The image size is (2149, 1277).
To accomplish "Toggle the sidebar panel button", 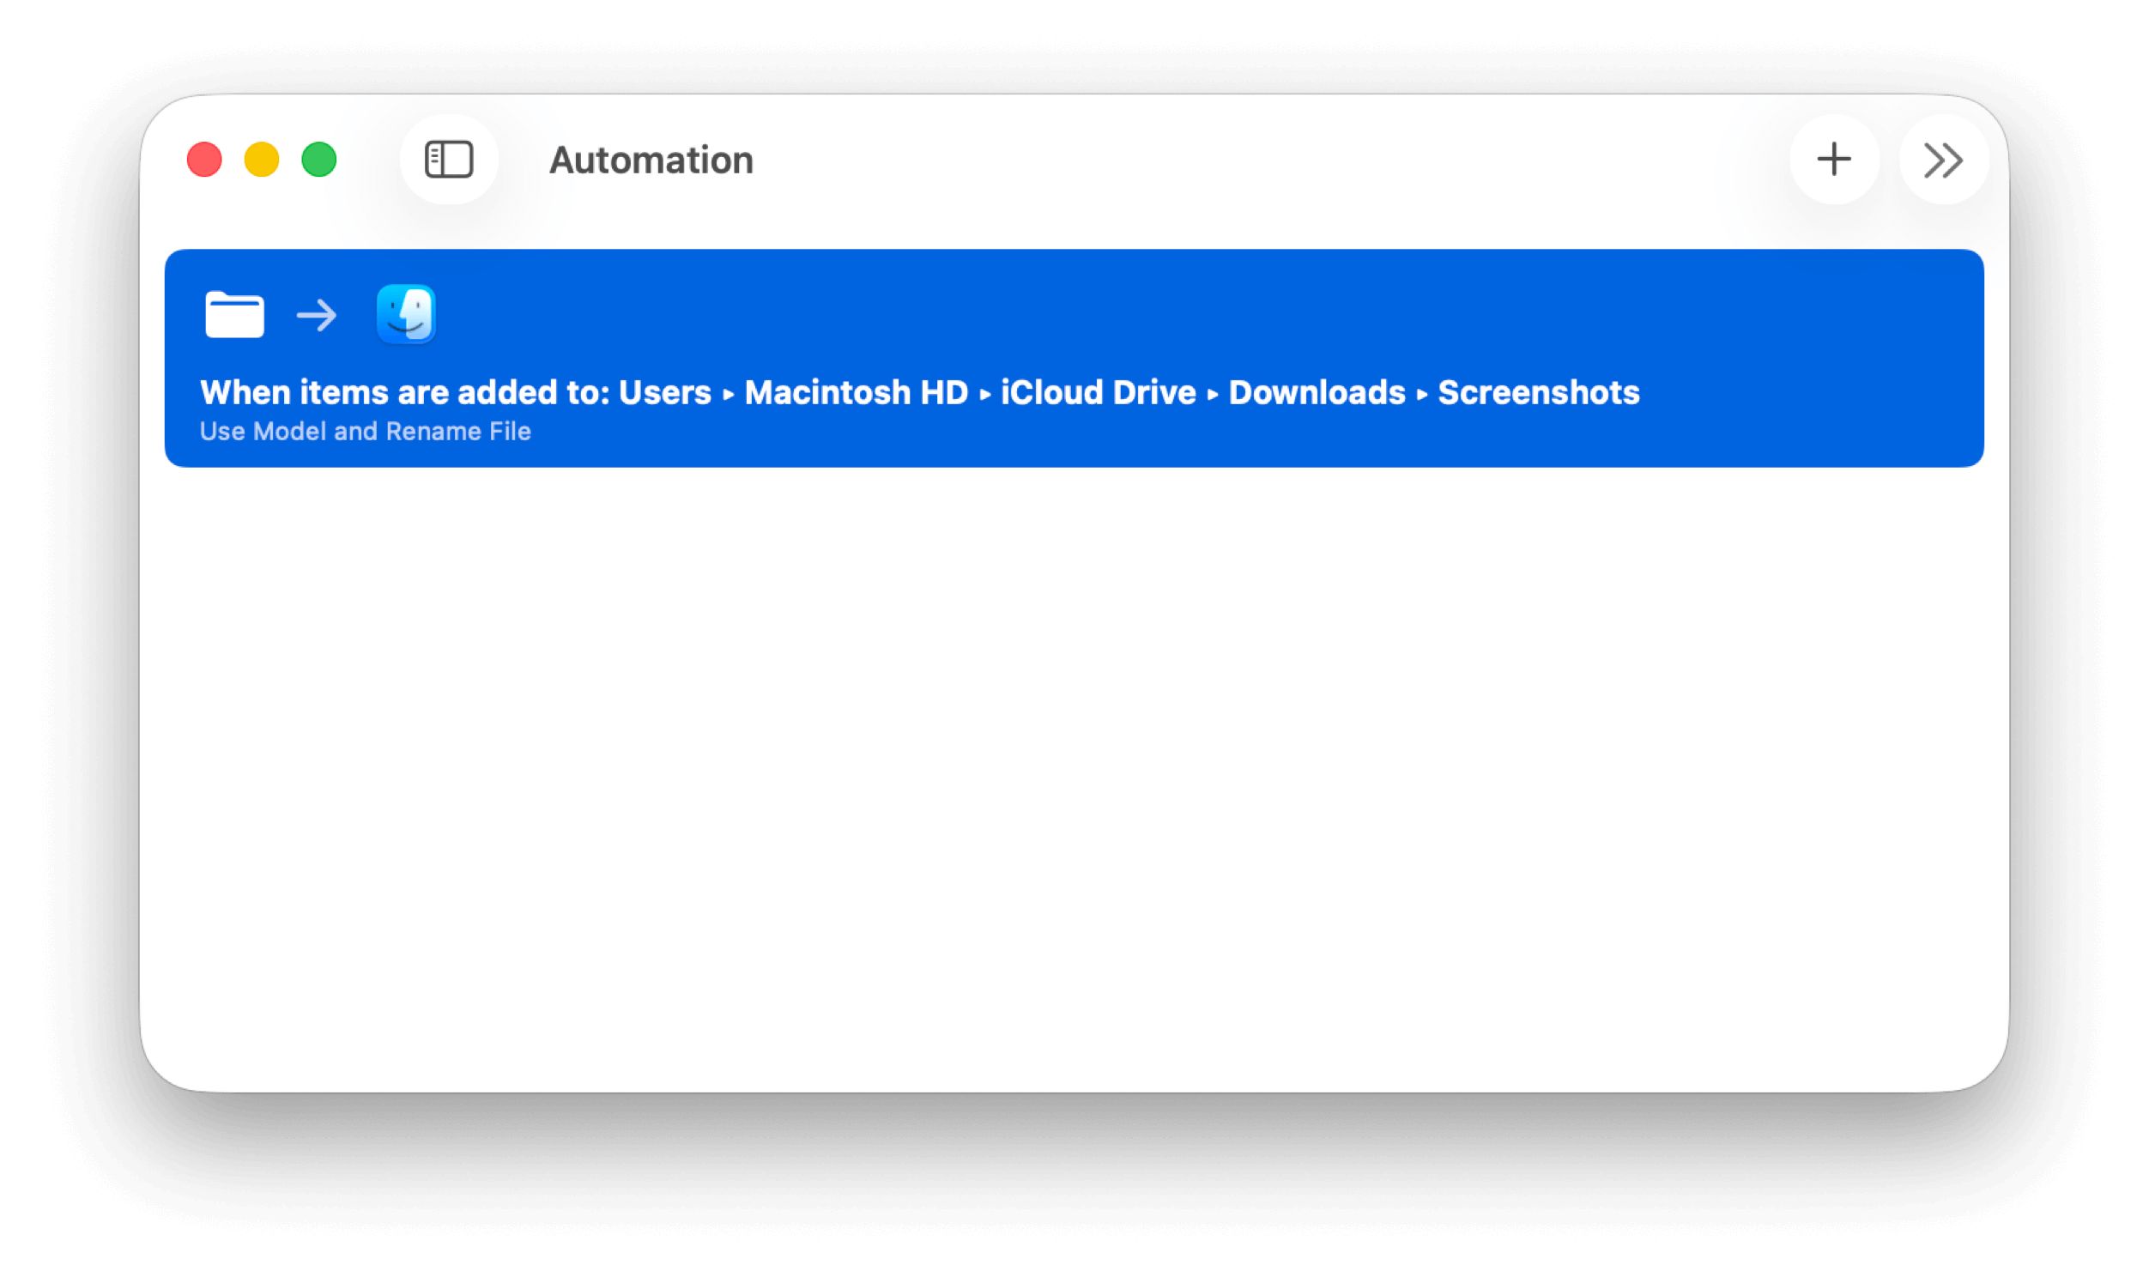I will (x=448, y=160).
